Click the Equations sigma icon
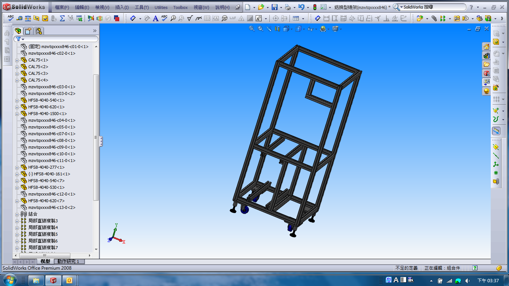The image size is (509, 286). (x=62, y=18)
